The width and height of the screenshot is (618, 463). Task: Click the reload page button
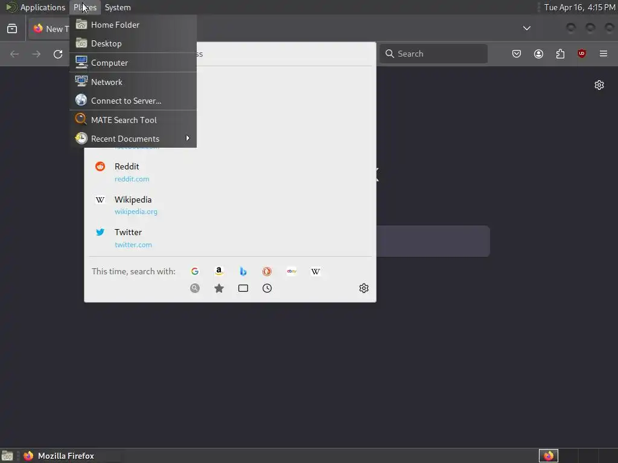(x=58, y=54)
